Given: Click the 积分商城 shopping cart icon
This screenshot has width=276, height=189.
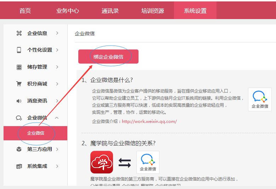Looking at the screenshot, I should 19,84.
